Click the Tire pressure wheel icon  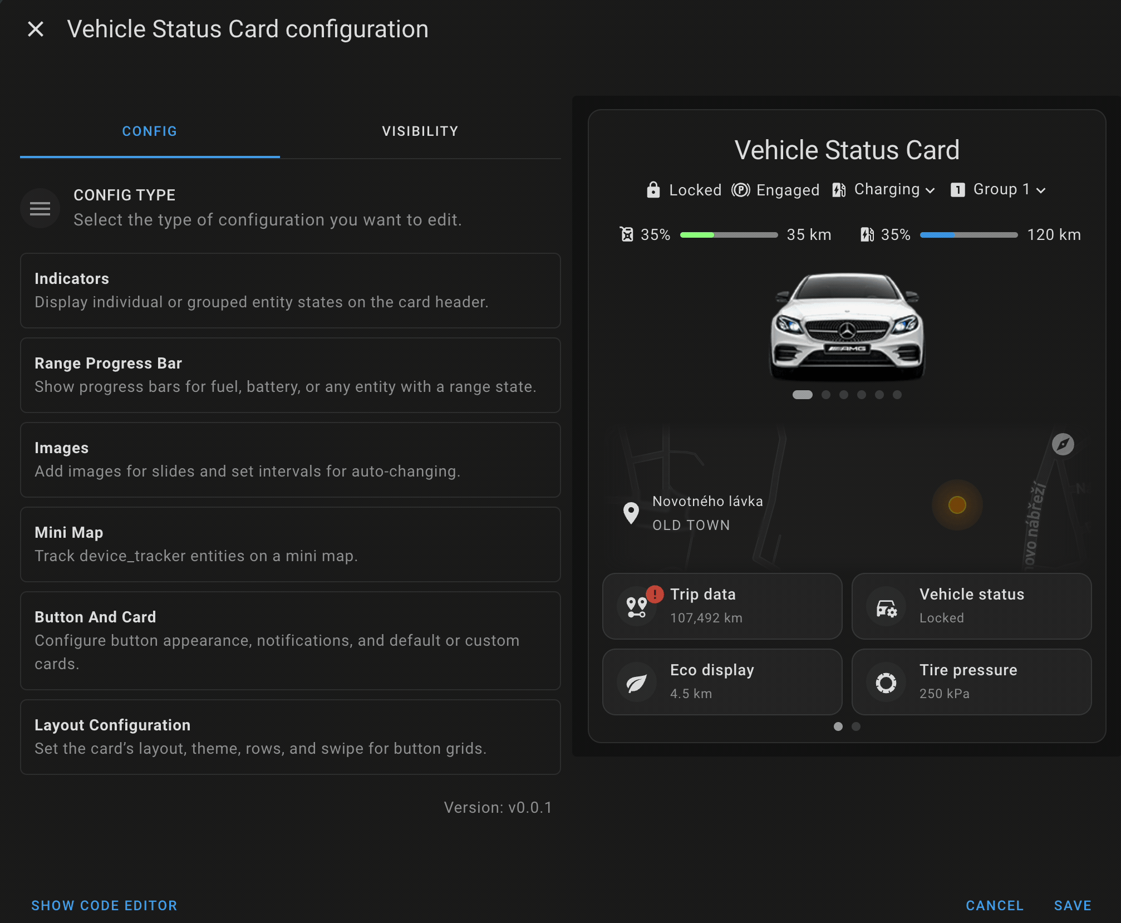(886, 682)
